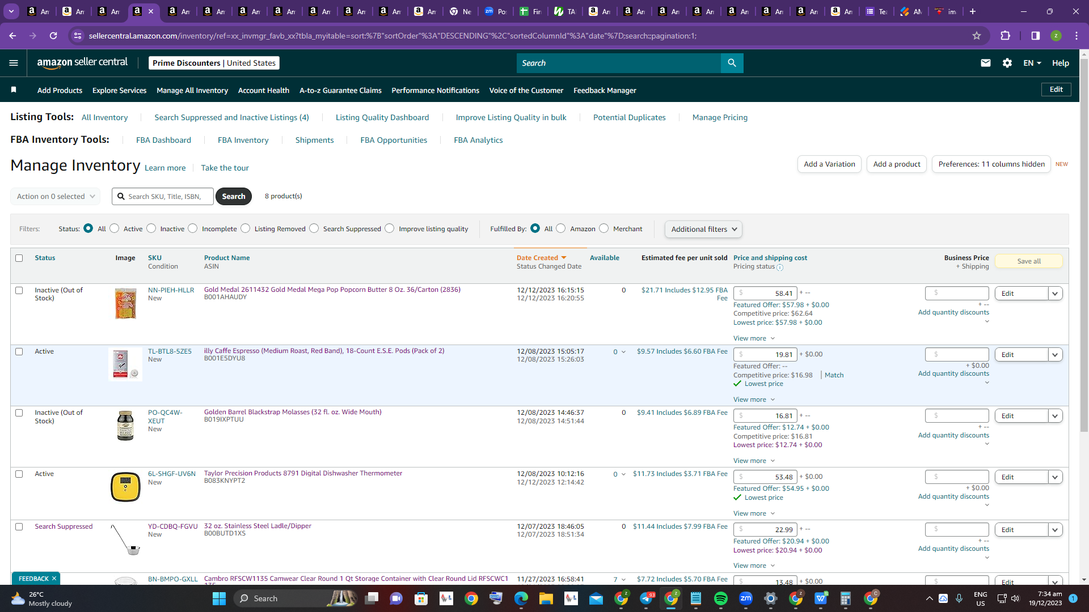Image resolution: width=1089 pixels, height=612 pixels.
Task: Open Chrome's three-dot menu
Action: tap(1077, 36)
